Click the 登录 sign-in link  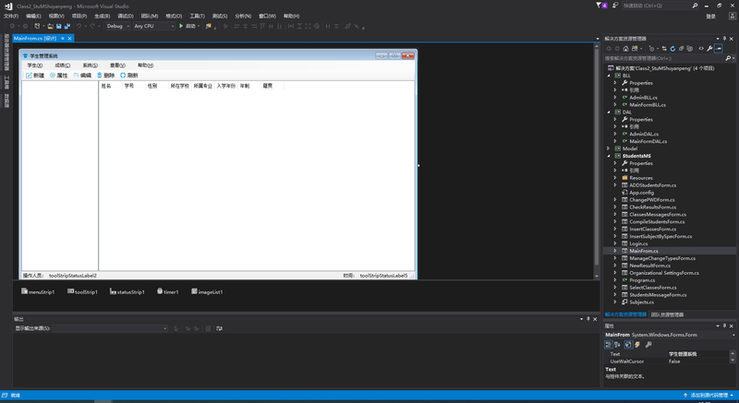[710, 17]
